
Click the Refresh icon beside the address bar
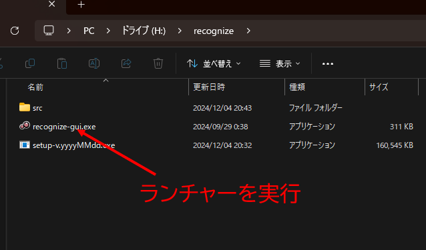(15, 31)
